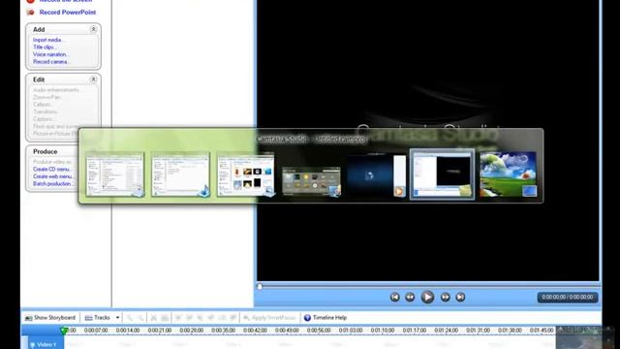Open the Record PowerPoint link
The image size is (620, 349).
tap(68, 13)
